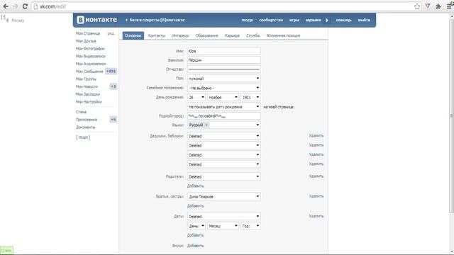The image size is (454, 255).
Task: Open the Языки dropdown arrow
Action: coord(258,125)
